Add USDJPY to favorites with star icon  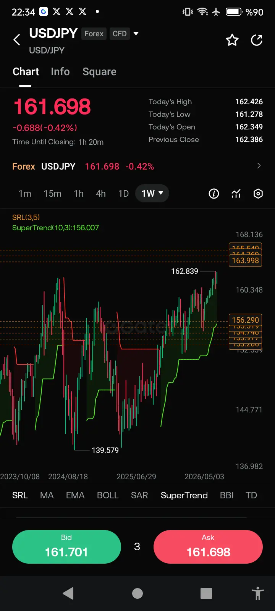(x=232, y=40)
